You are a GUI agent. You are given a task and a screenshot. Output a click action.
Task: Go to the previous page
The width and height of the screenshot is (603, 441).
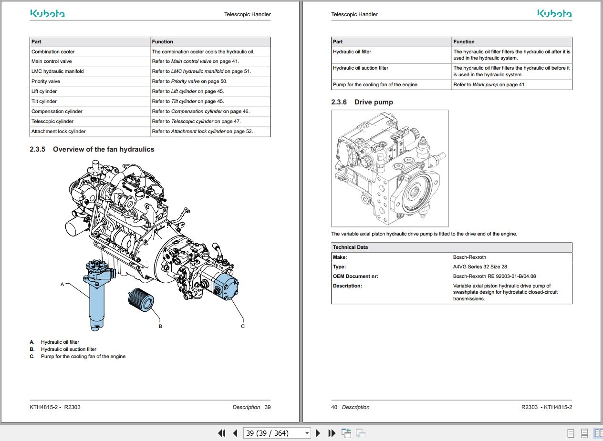coord(235,433)
